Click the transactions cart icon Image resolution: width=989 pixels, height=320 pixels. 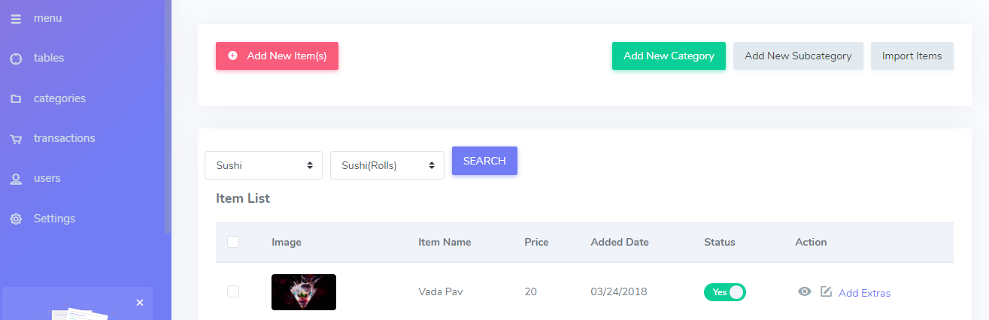(x=16, y=139)
